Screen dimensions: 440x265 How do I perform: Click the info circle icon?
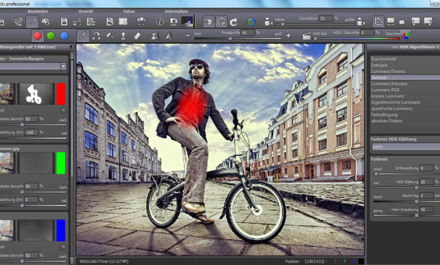(x=160, y=22)
